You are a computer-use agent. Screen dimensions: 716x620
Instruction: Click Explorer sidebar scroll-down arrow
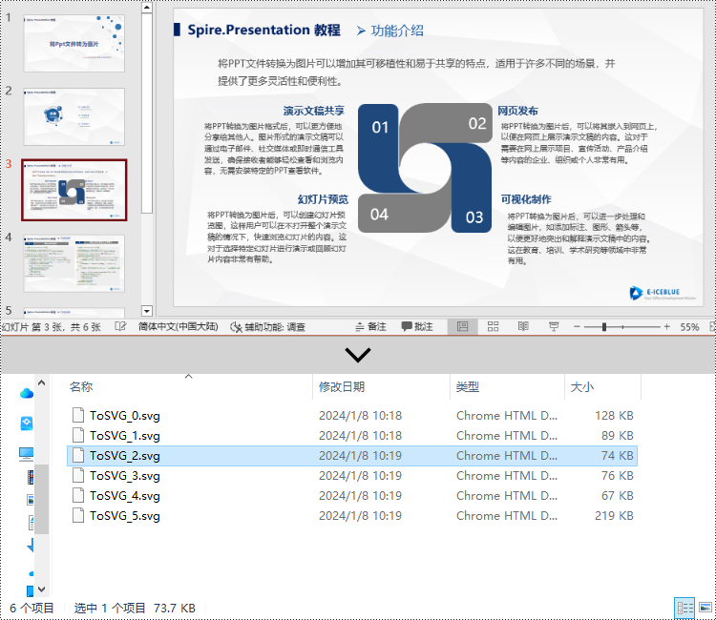tap(42, 589)
